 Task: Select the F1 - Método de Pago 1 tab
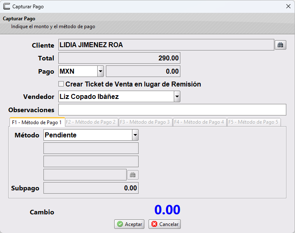[37, 123]
